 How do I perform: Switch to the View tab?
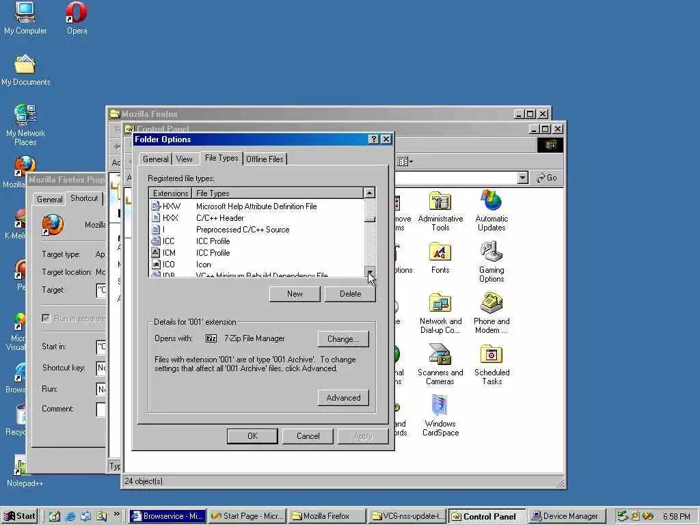pos(184,159)
